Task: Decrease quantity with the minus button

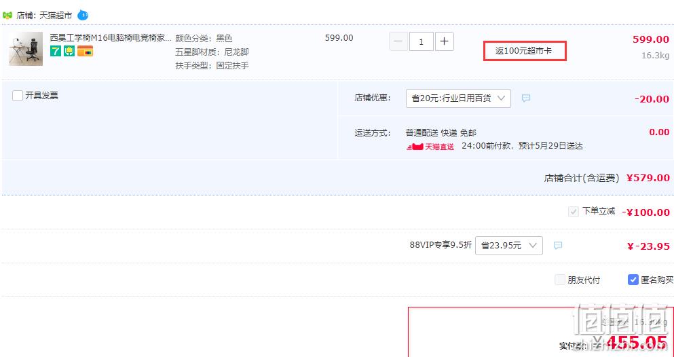Action: [x=398, y=41]
